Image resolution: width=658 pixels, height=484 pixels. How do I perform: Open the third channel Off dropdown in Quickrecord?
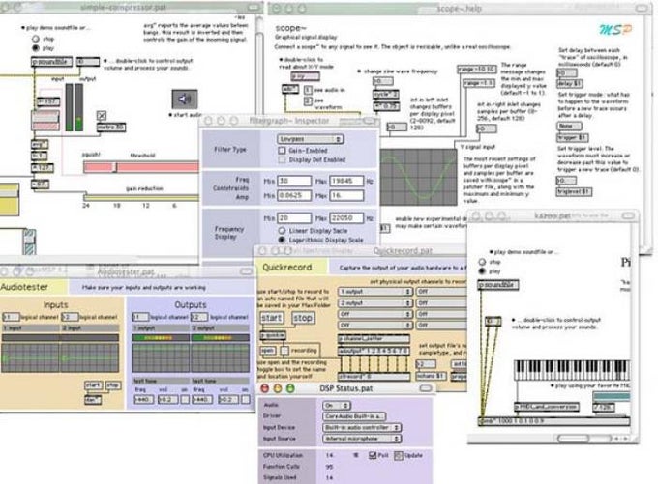[375, 314]
